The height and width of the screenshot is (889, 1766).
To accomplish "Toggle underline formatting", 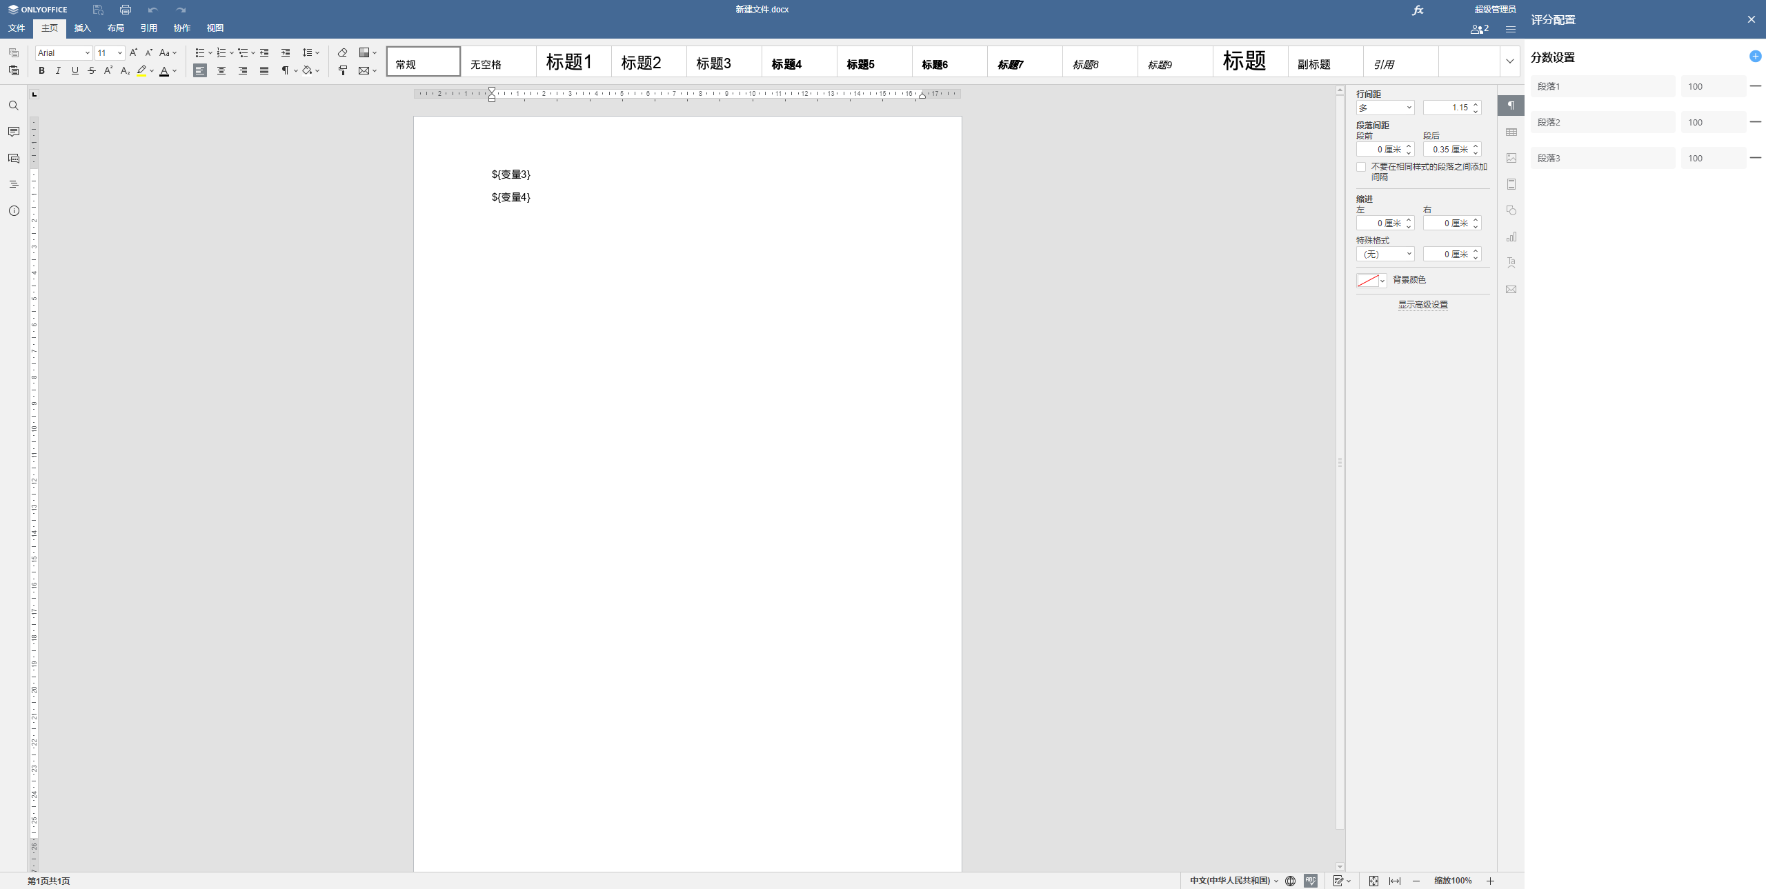I will point(75,70).
